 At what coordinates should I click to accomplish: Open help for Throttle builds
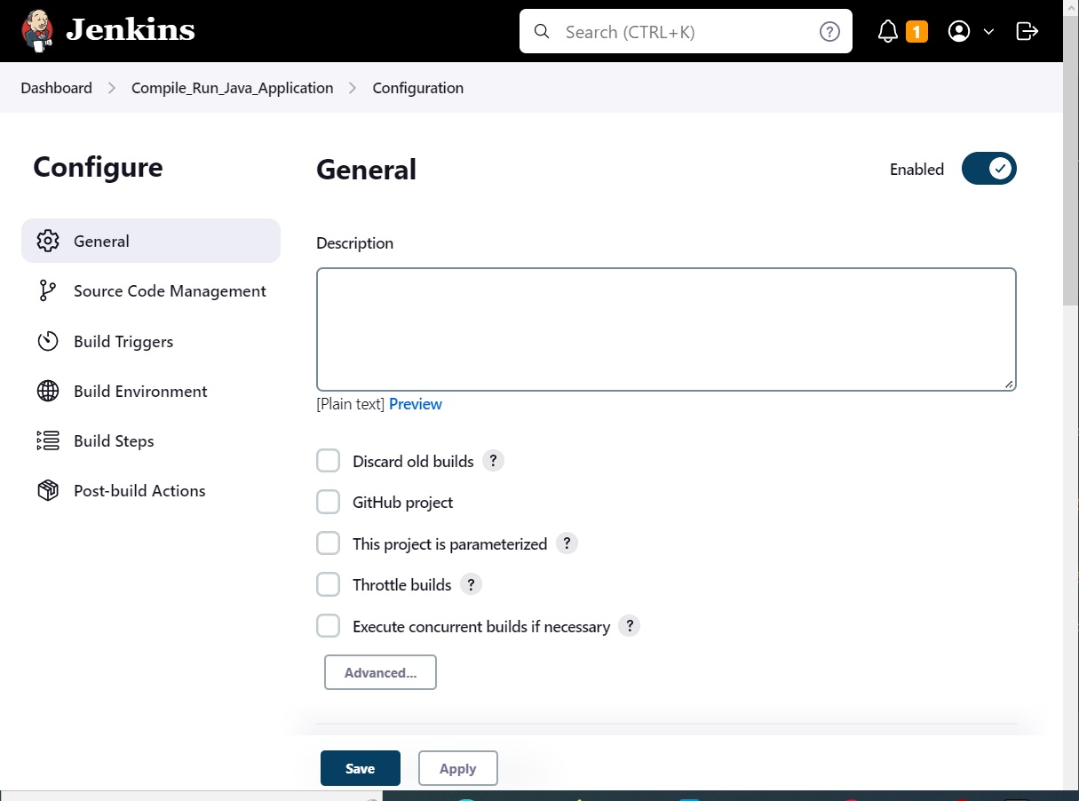click(x=471, y=584)
